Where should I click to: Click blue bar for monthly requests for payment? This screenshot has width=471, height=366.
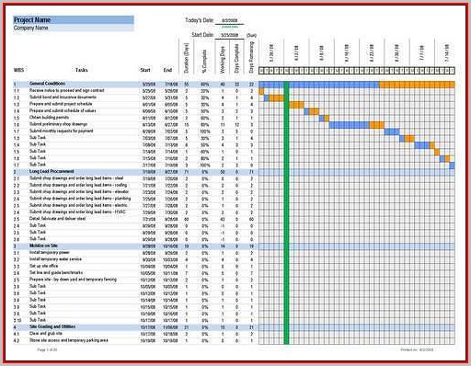click(392, 132)
